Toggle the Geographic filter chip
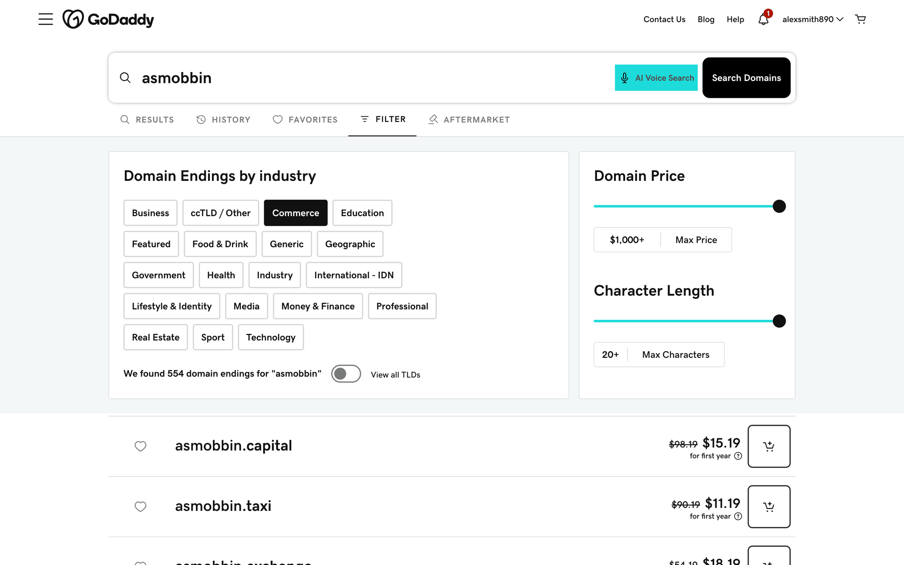The height and width of the screenshot is (565, 904). [350, 244]
